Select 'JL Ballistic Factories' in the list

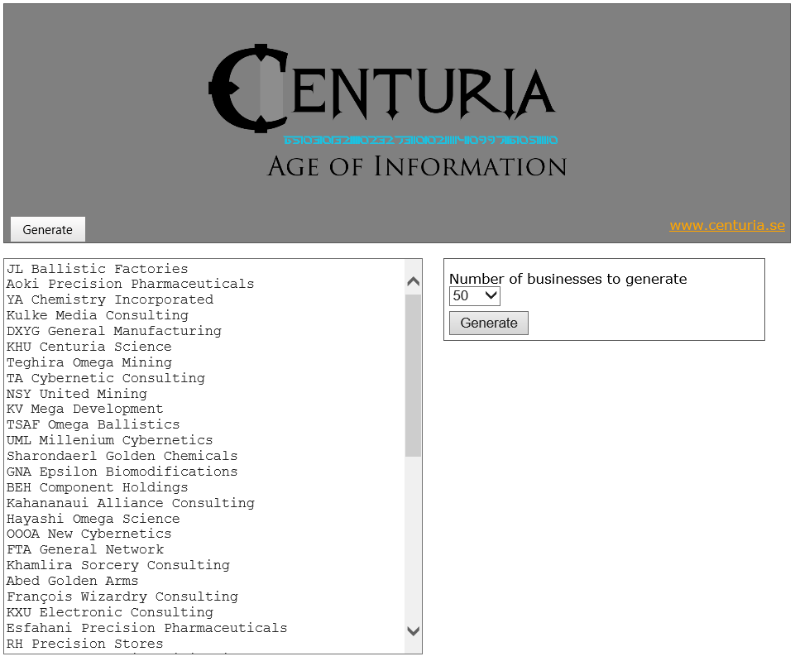tap(97, 268)
